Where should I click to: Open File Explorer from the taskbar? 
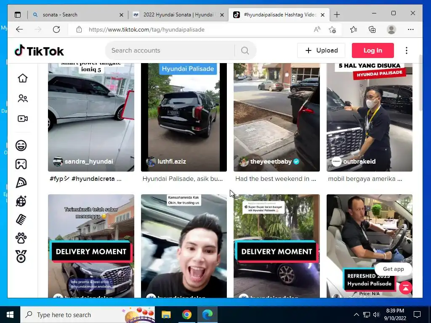pyautogui.click(x=166, y=315)
